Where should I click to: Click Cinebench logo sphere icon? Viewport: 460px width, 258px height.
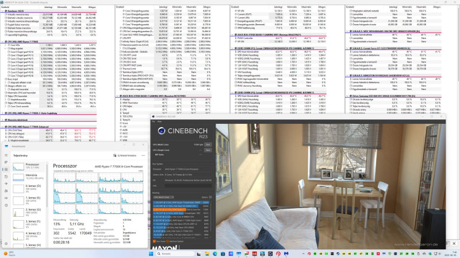(162, 131)
